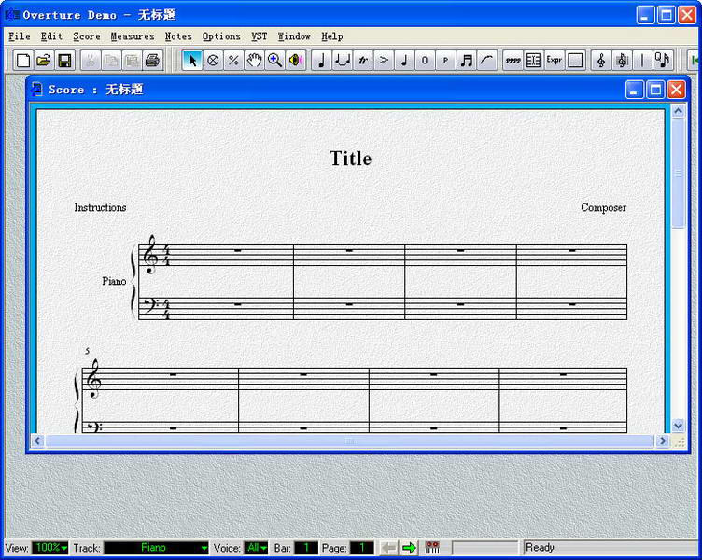Open the VST menu
This screenshot has width=702, height=560.
259,36
